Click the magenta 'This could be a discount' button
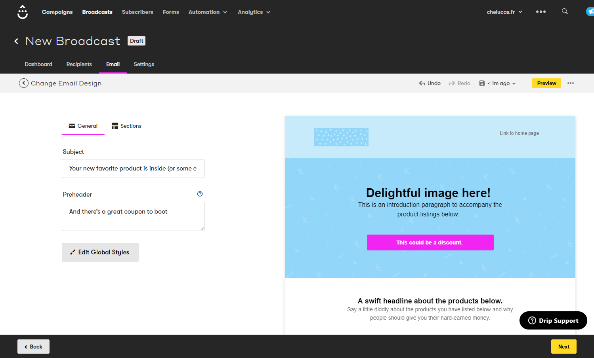 click(x=430, y=242)
